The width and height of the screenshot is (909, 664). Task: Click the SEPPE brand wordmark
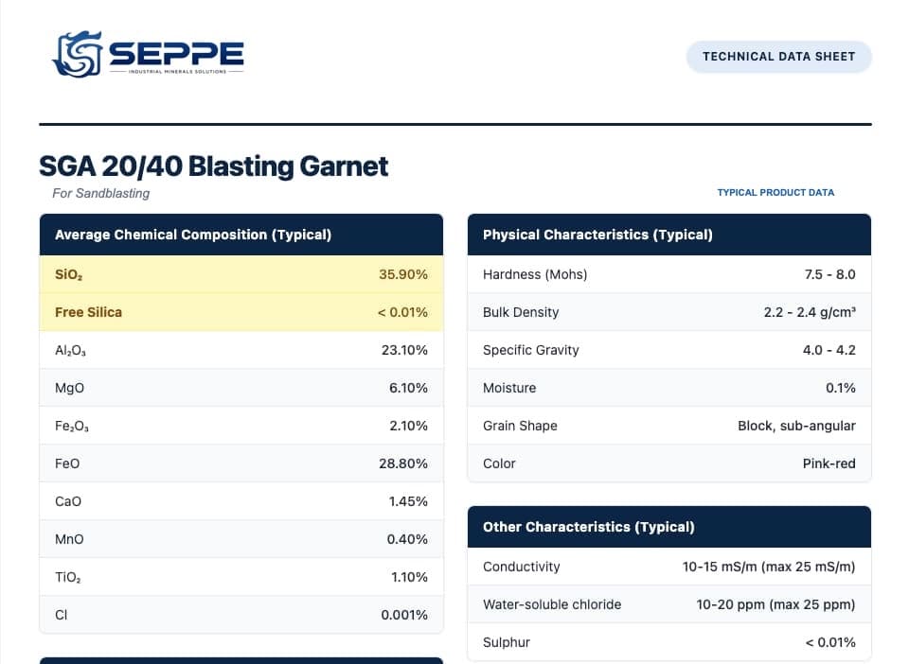tap(176, 54)
